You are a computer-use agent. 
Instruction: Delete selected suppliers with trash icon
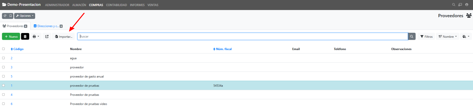(25, 37)
